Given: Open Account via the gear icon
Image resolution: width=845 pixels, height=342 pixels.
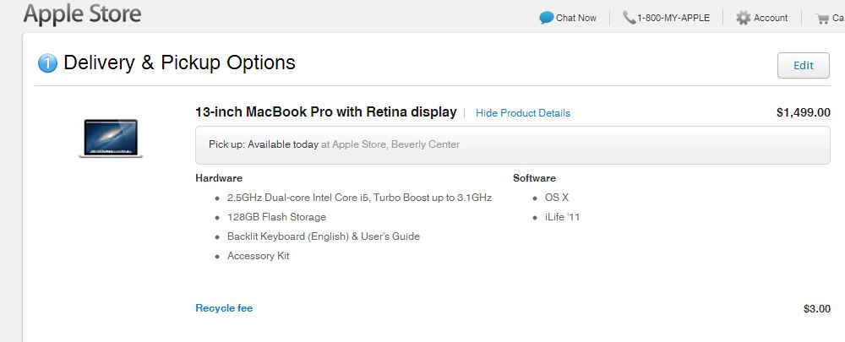Looking at the screenshot, I should coord(743,18).
